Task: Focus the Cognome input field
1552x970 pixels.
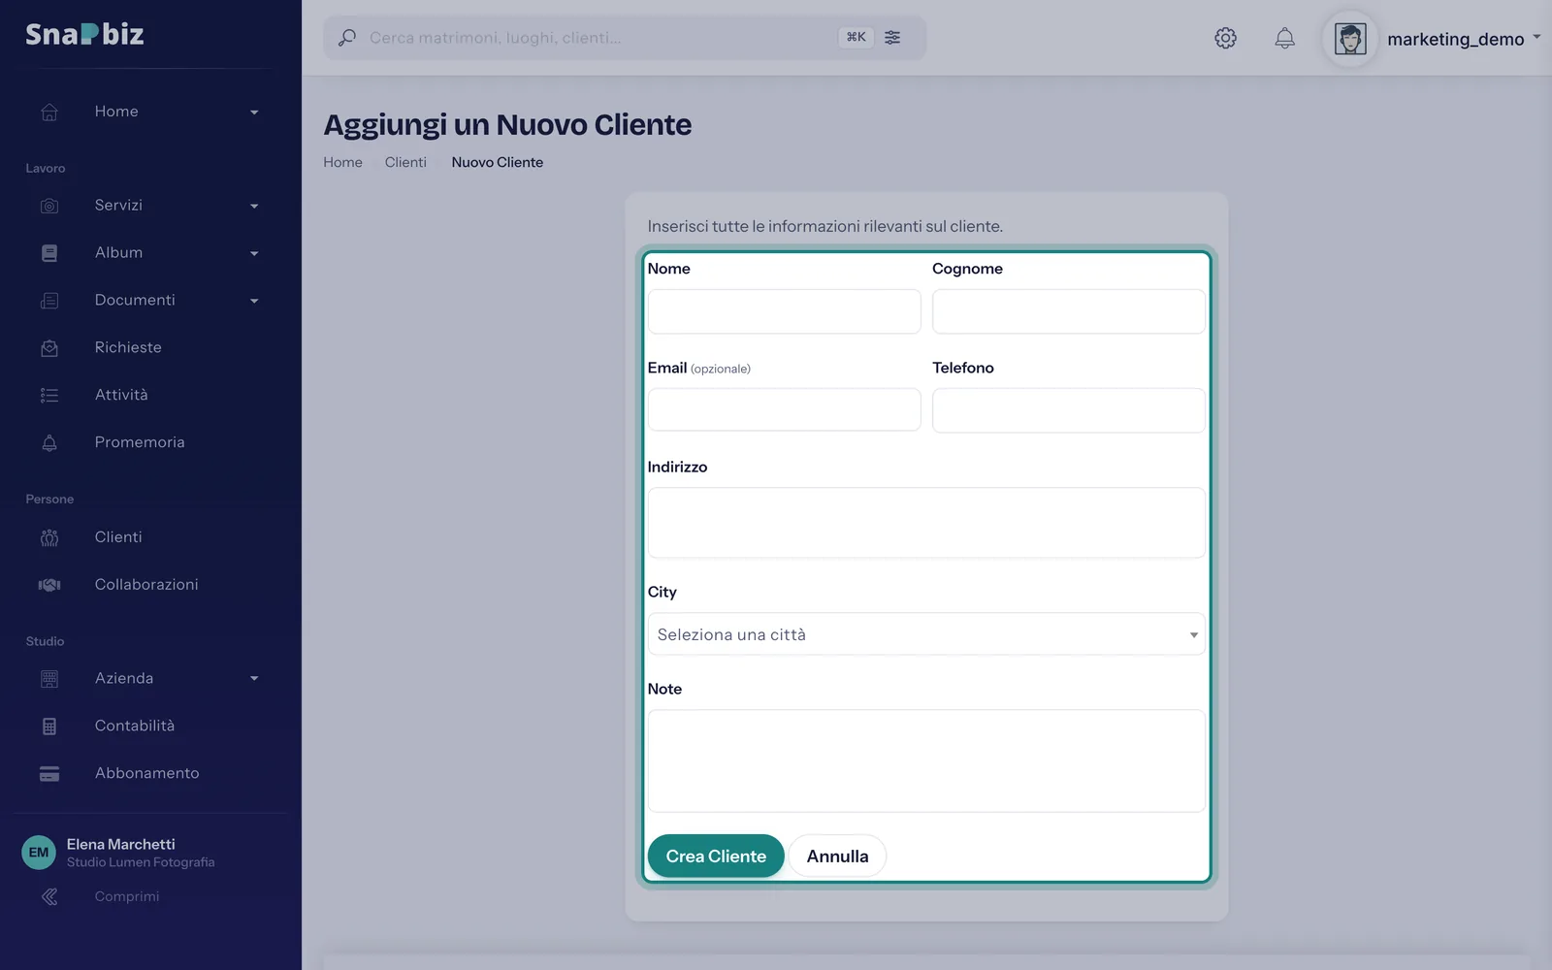Action: click(1069, 311)
